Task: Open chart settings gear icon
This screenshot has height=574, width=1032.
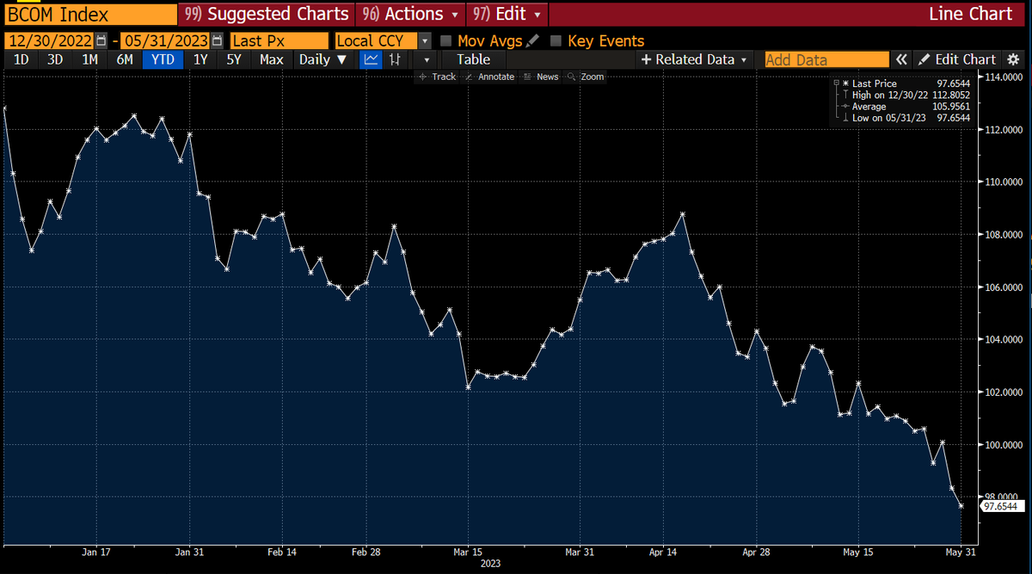Action: 1012,59
